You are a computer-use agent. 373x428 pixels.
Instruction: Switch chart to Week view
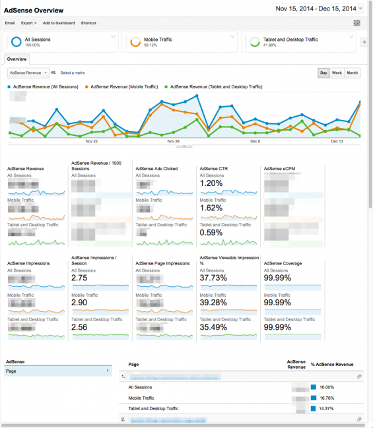(337, 73)
